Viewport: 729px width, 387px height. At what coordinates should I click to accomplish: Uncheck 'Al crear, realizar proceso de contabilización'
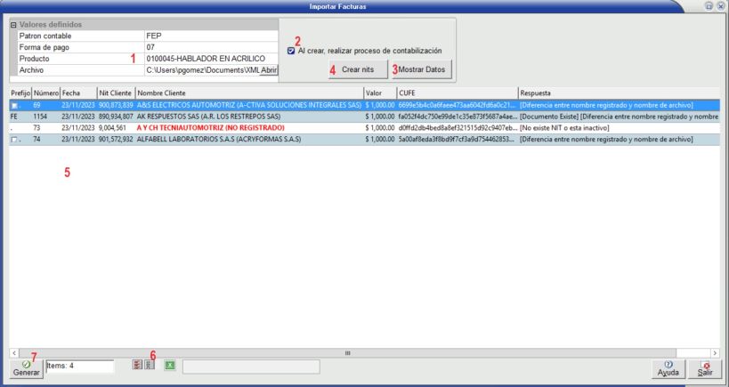(291, 51)
